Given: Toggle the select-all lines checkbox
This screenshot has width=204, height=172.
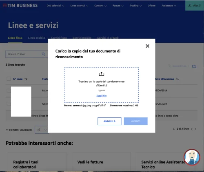Looking at the screenshot, I should [9, 79].
